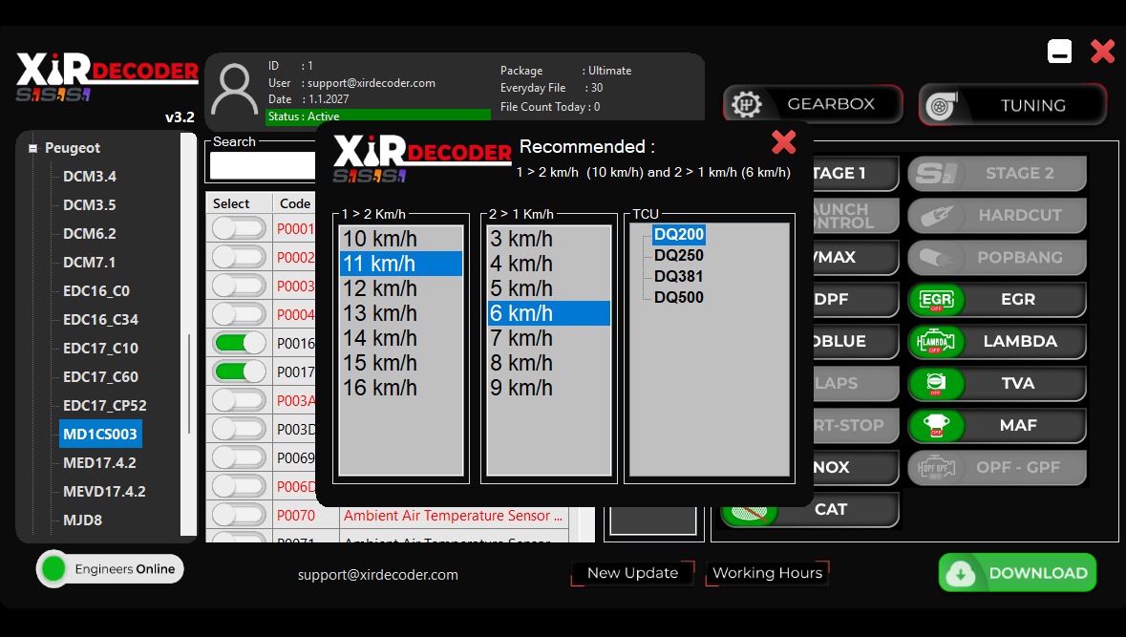Toggle the P0070 code switch

coord(239,515)
